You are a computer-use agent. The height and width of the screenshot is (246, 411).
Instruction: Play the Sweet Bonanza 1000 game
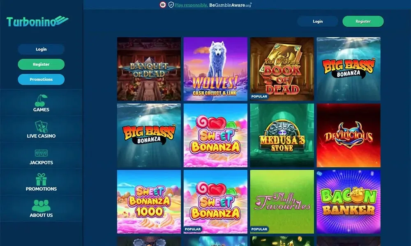[149, 202]
